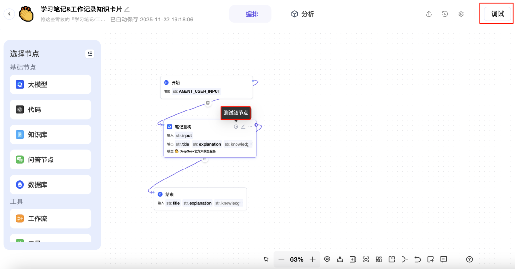Viewport: 515px width, 269px height.
Task: Switch to the 编排 tab
Action: [x=250, y=14]
